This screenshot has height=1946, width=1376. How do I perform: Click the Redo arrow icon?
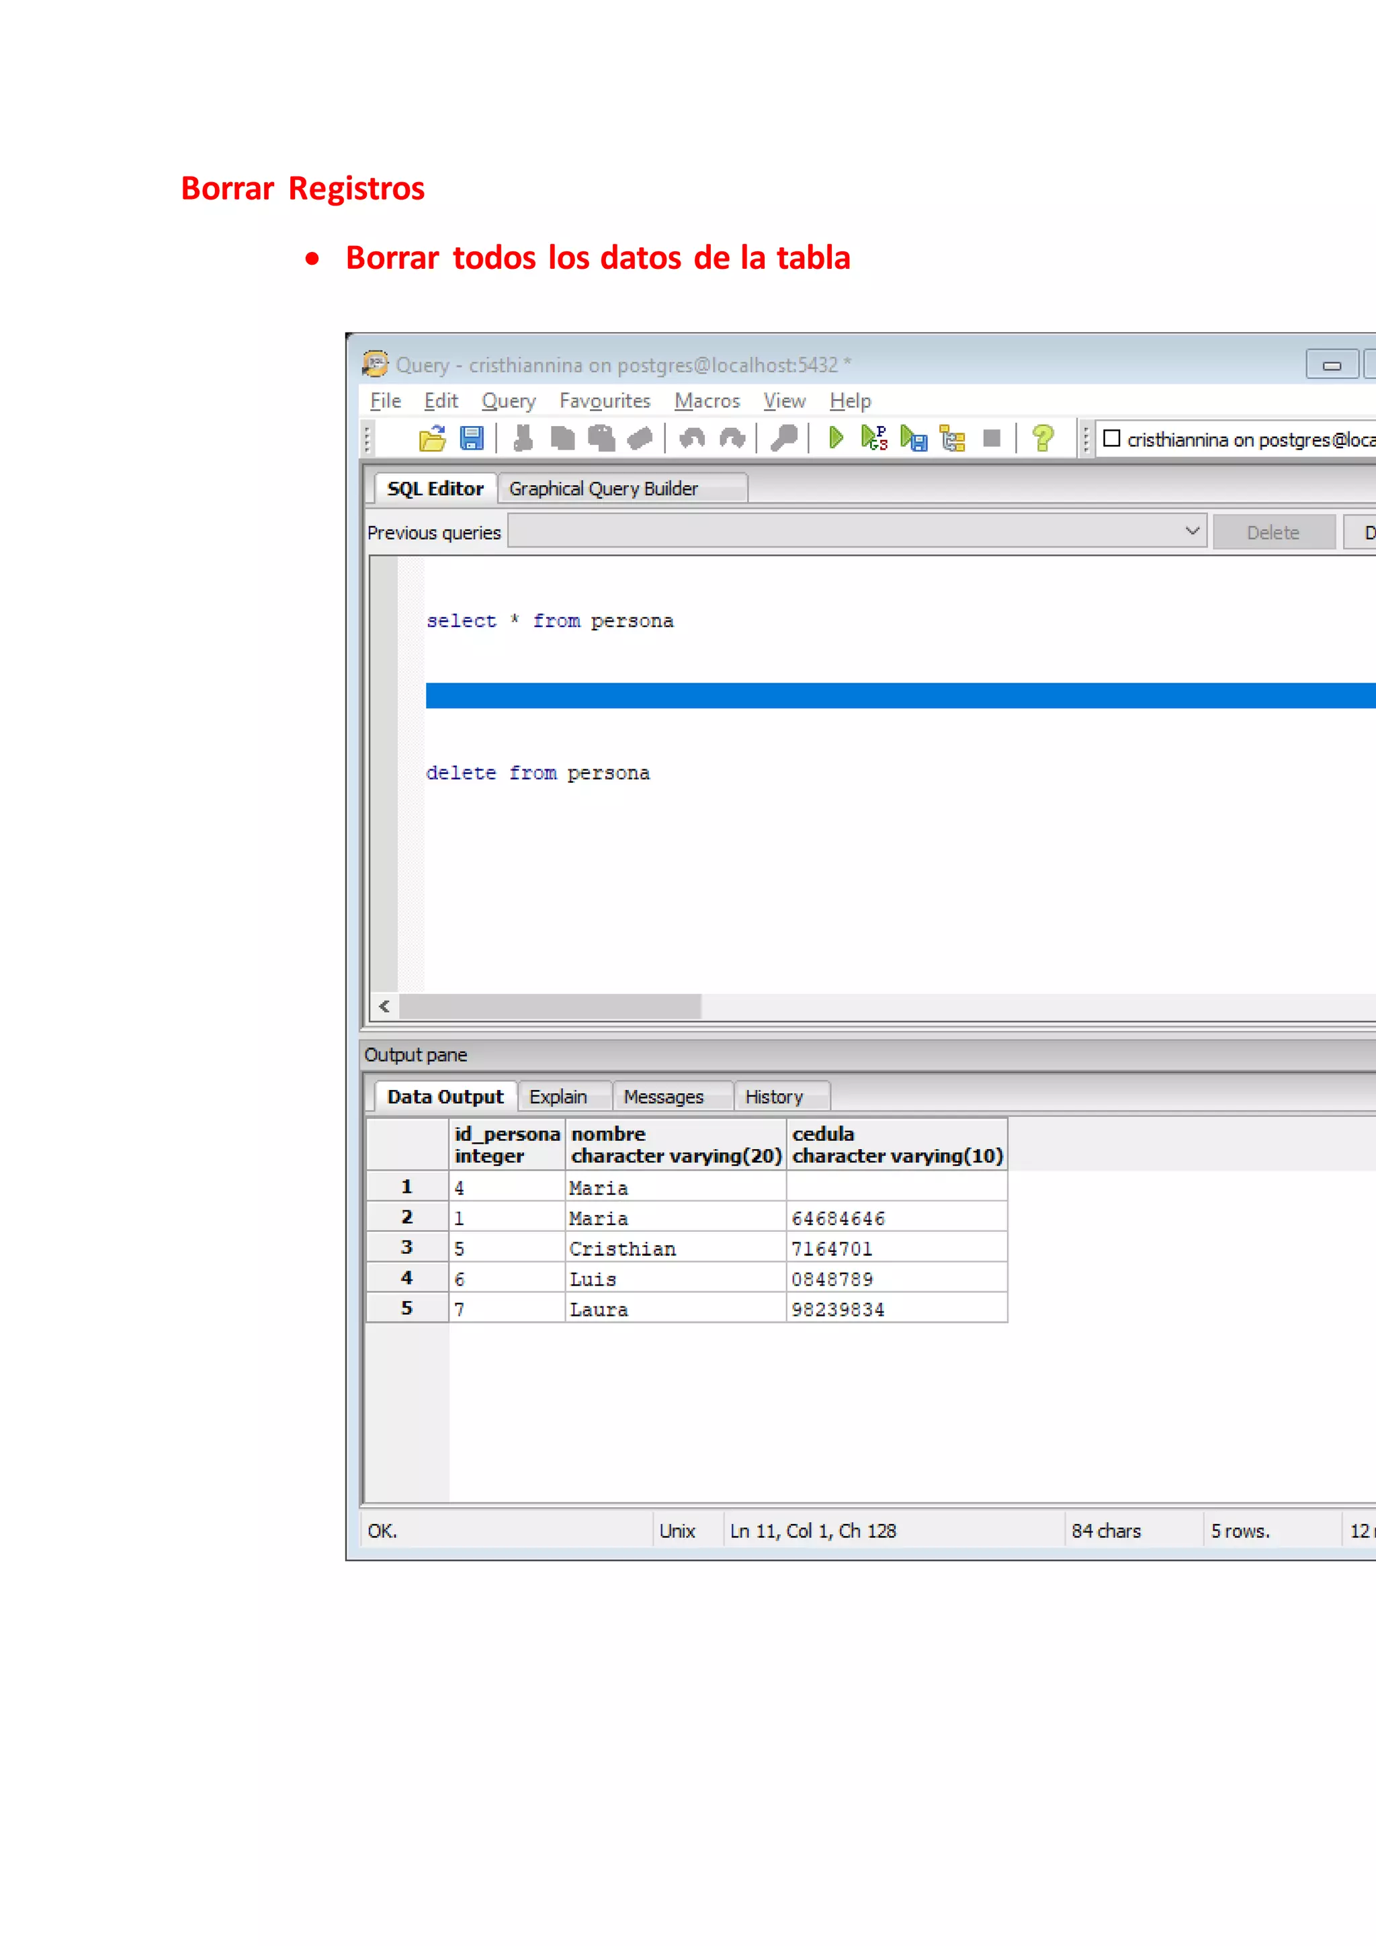[x=732, y=438]
